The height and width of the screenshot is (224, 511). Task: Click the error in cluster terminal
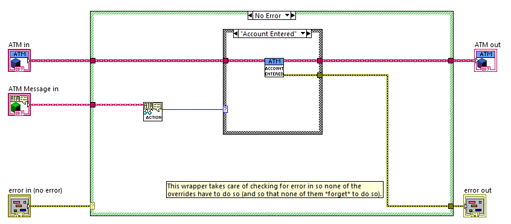tap(19, 206)
